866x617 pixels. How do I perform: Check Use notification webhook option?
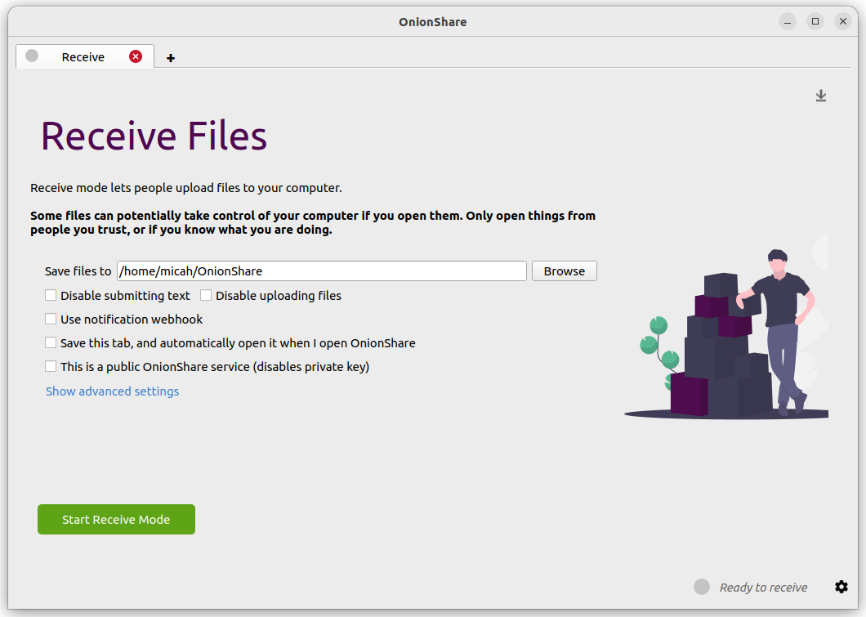51,320
